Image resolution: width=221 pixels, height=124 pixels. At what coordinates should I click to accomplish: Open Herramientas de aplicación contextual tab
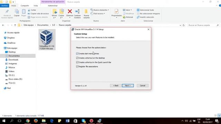click(53, 2)
